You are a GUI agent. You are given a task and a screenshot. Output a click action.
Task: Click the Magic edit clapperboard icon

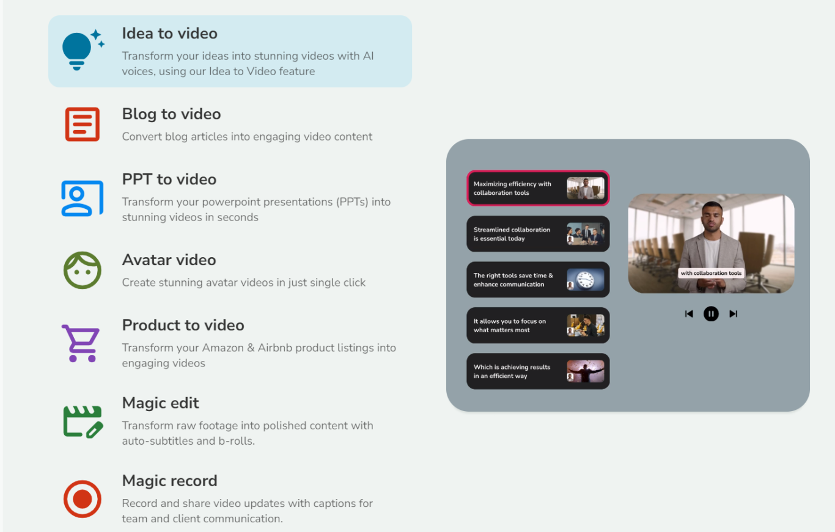83,421
